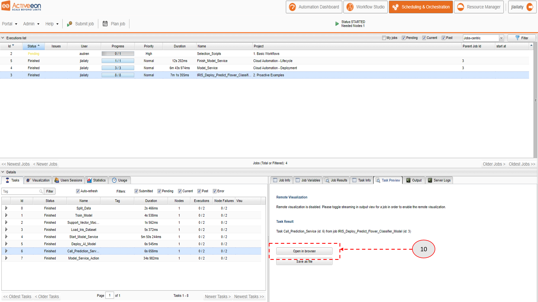This screenshot has height=302, width=538.
Task: Expand the Model_Service_Action task row
Action: [6, 258]
